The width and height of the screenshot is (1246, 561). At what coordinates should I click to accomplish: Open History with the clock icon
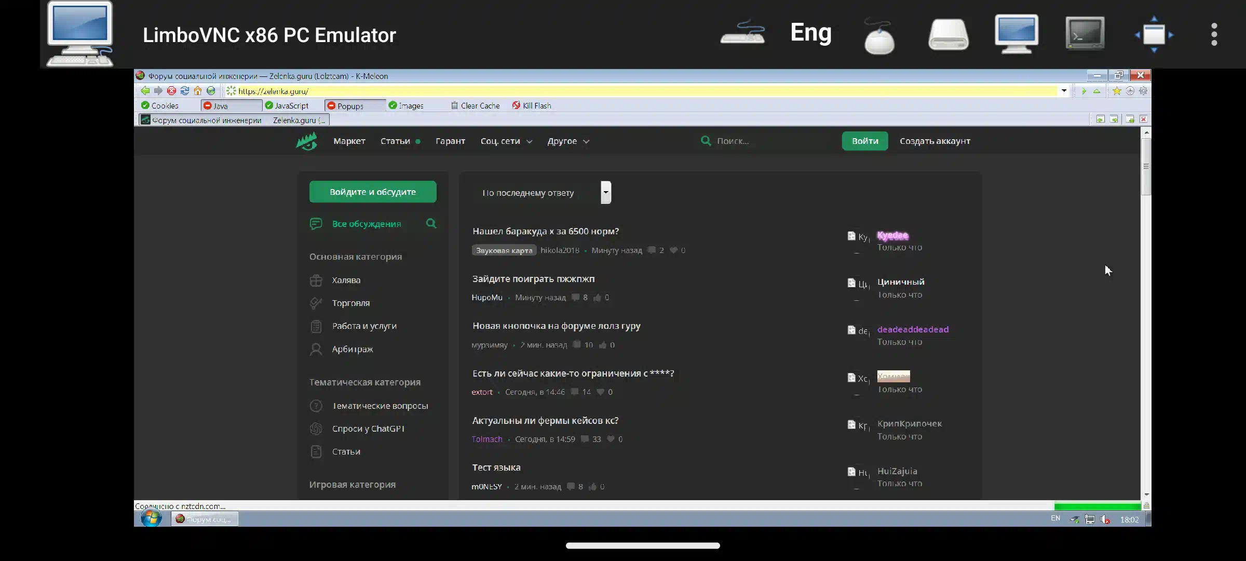click(x=1130, y=91)
